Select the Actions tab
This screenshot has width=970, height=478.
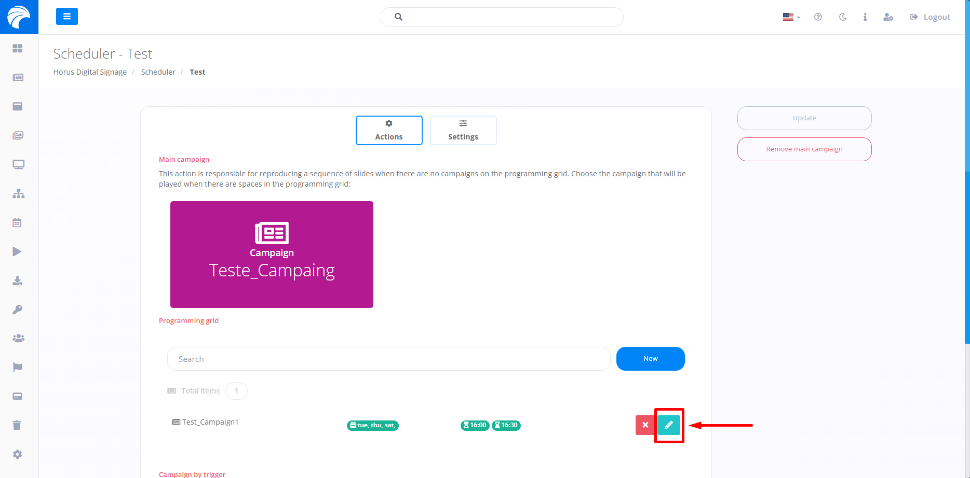389,130
